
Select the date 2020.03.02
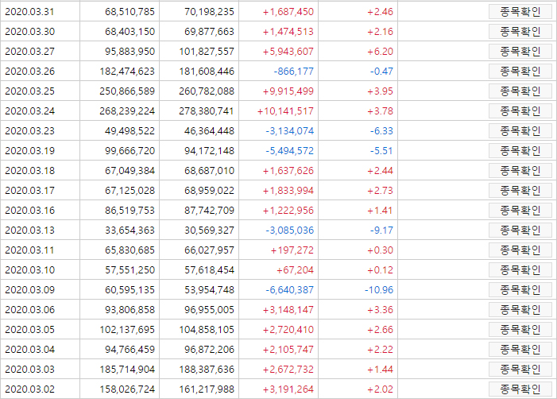click(30, 389)
